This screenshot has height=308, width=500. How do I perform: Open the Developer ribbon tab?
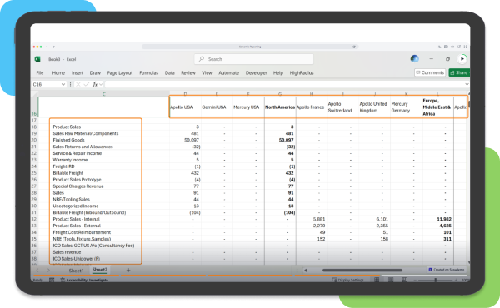256,73
